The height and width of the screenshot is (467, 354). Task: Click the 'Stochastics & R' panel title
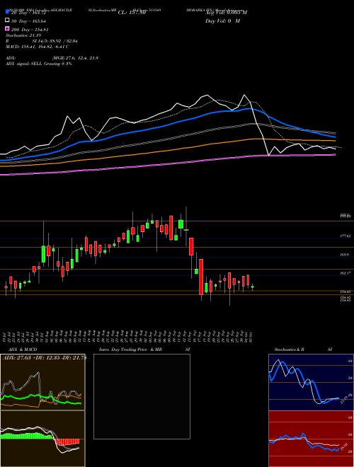pos(289,350)
